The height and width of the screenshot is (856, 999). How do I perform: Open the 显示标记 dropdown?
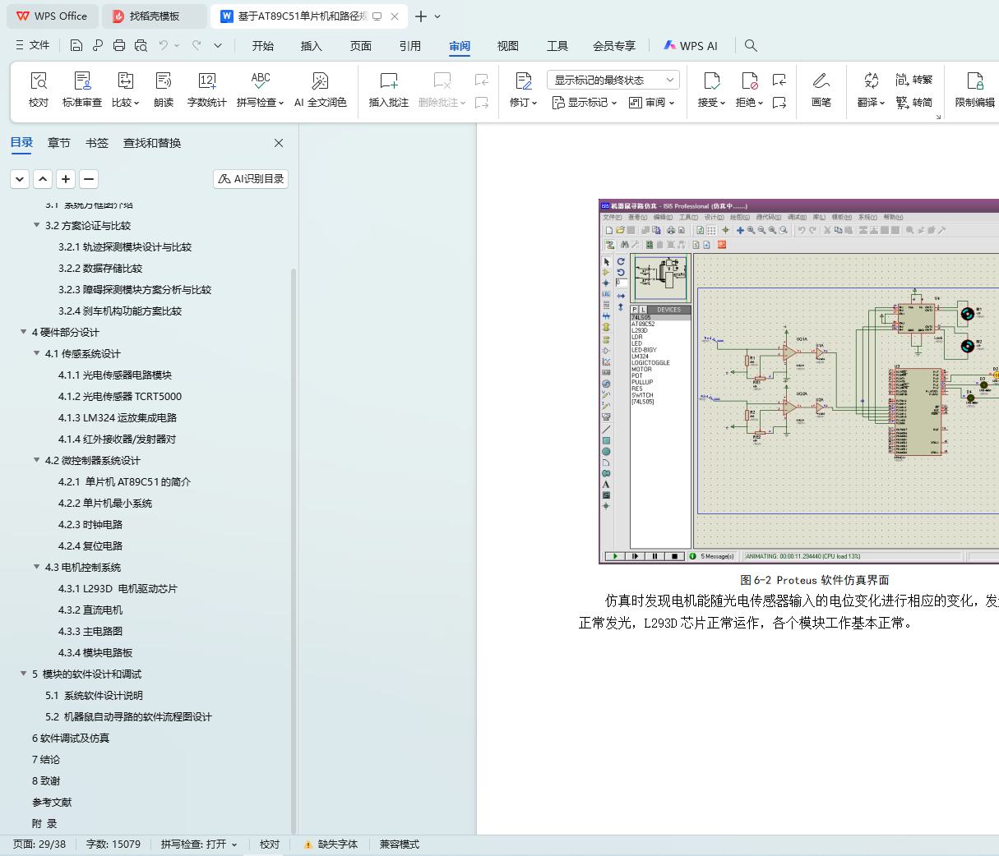585,103
